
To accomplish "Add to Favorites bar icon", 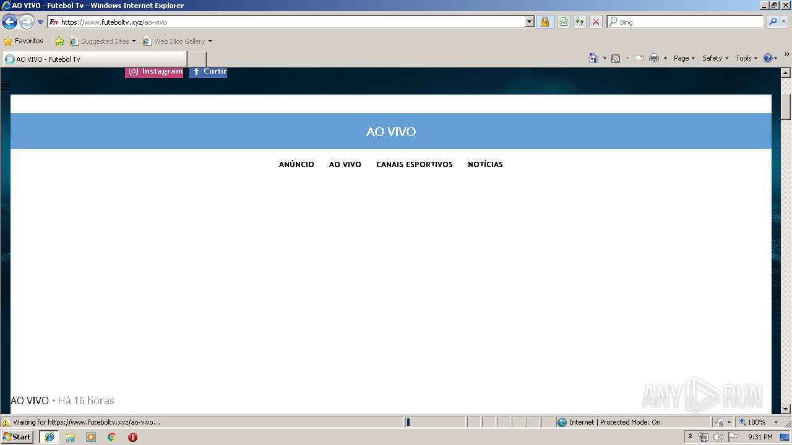I will (59, 41).
